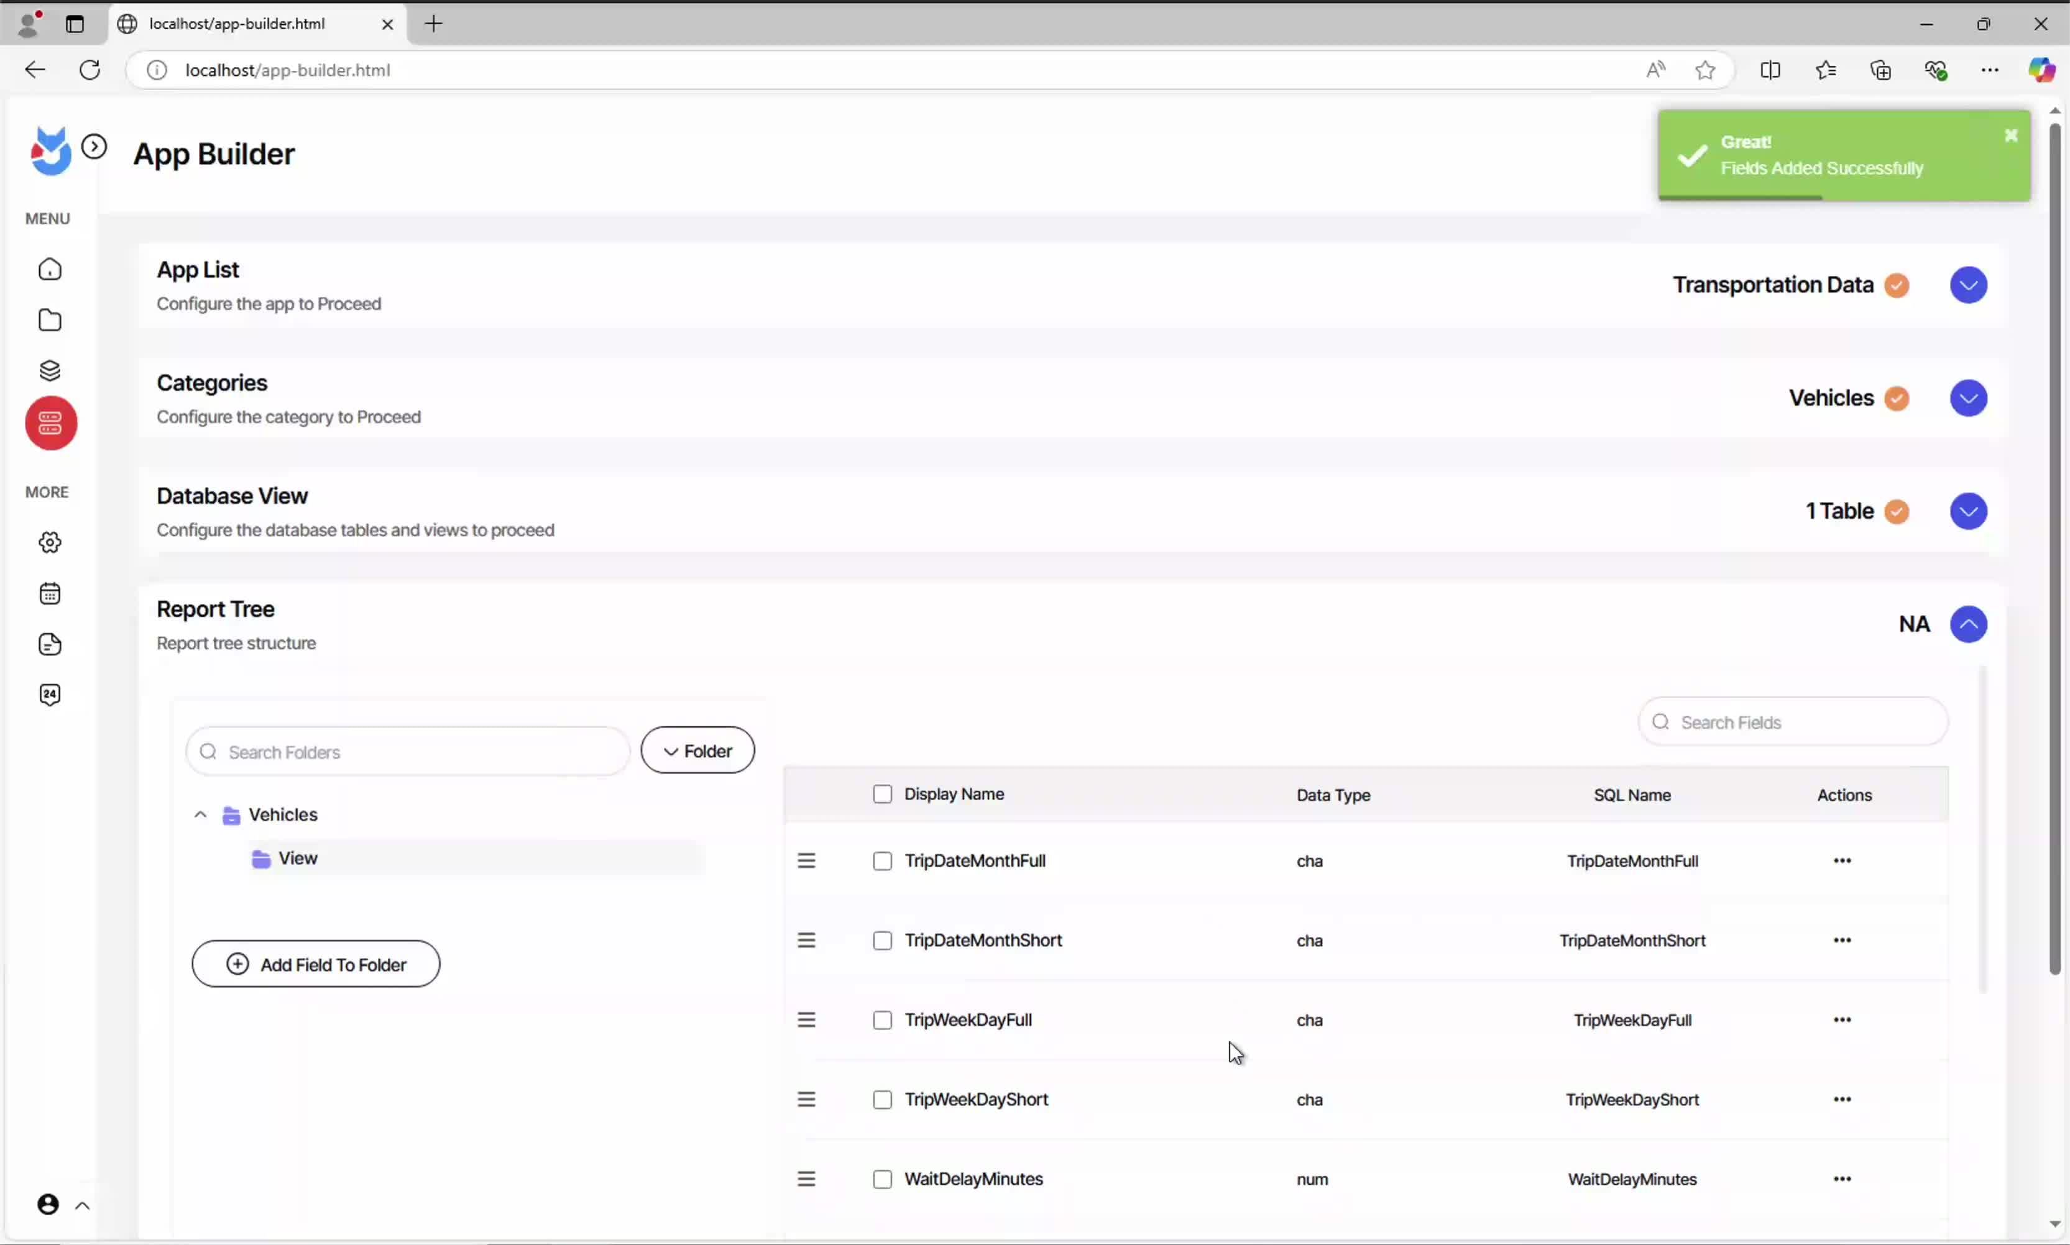Check the TripDateMonthFull field checkbox
The image size is (2070, 1245).
881,862
